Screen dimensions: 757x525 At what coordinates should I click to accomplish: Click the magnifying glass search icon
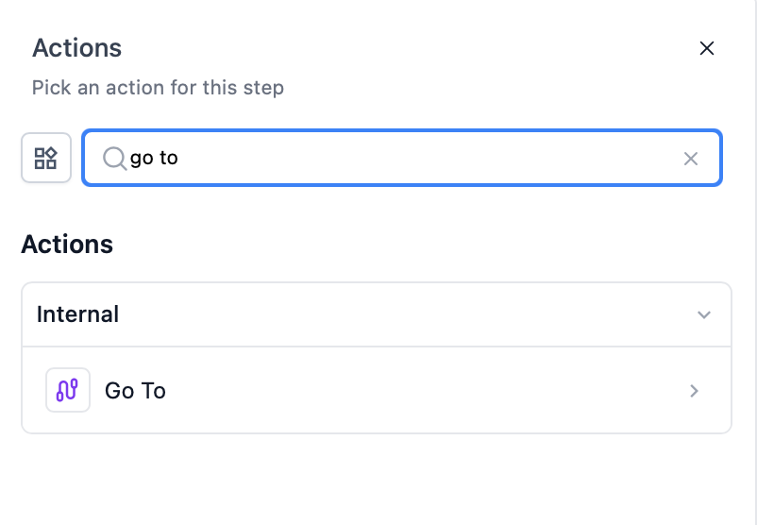(x=114, y=158)
